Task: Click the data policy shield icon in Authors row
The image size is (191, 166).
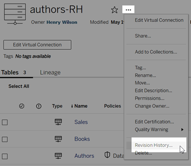Action: (x=107, y=155)
